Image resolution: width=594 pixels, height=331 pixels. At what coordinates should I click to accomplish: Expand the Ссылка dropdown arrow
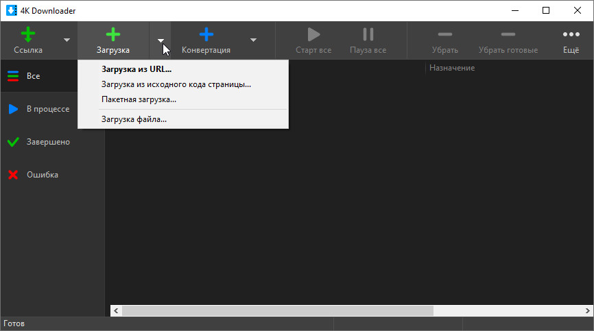point(67,40)
